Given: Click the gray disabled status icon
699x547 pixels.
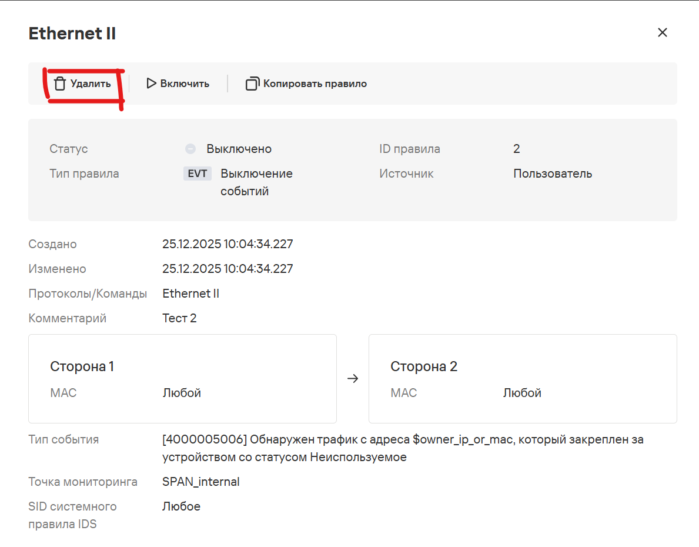Looking at the screenshot, I should pyautogui.click(x=190, y=149).
